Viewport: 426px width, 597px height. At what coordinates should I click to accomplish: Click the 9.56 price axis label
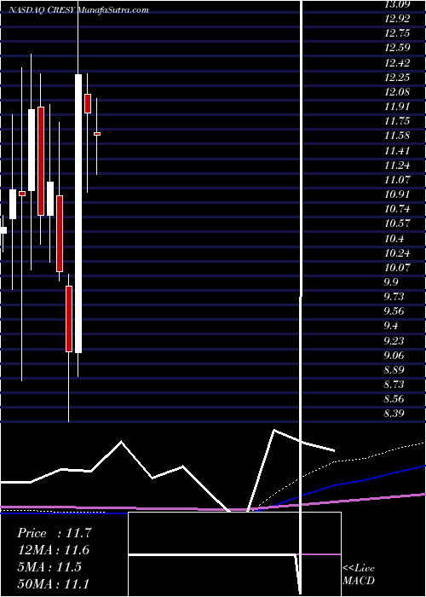pyautogui.click(x=394, y=311)
